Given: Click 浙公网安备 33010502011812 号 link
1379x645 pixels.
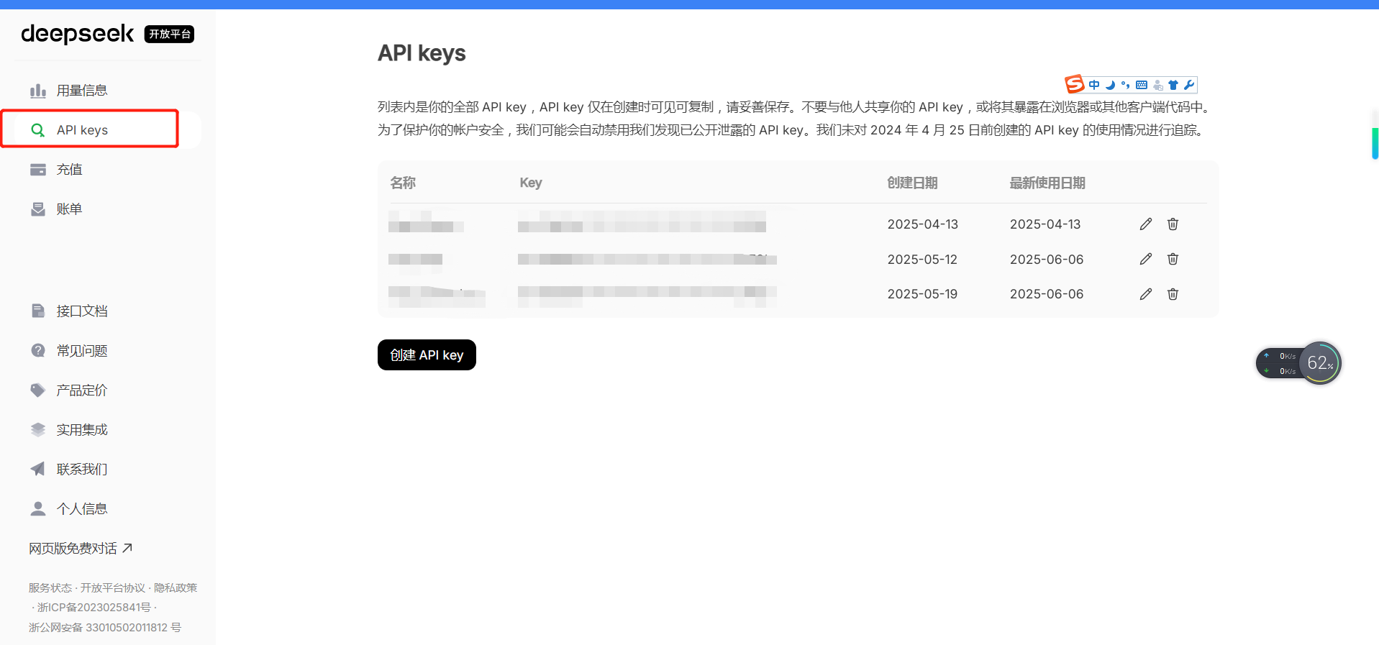Looking at the screenshot, I should tap(105, 628).
